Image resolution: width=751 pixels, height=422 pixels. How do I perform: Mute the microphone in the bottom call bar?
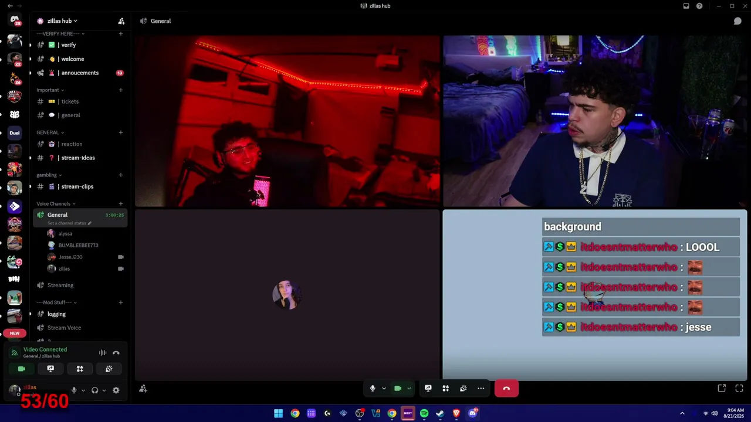tap(373, 388)
